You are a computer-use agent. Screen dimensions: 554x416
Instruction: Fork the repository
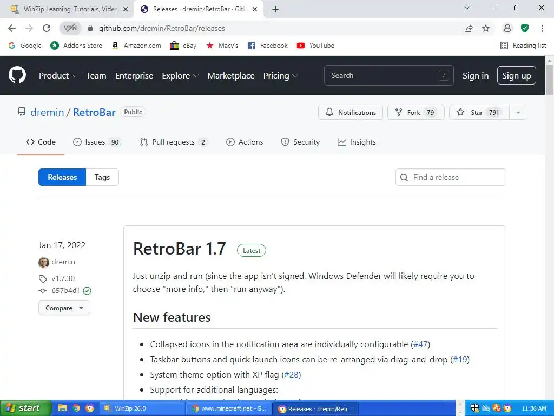tap(415, 112)
